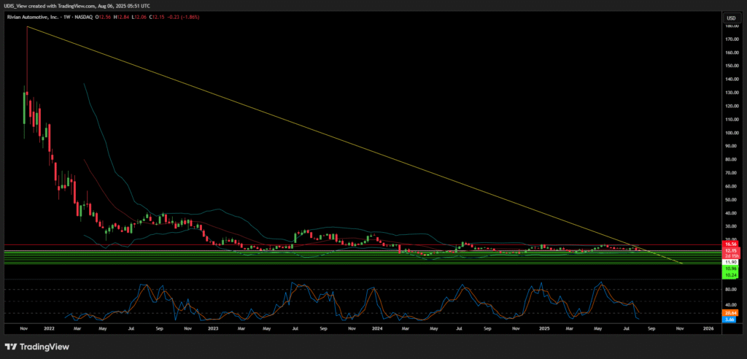Screen dimensions: 747x359
Task: Click the blue 3.68 oscillator value label
Action: click(x=729, y=320)
